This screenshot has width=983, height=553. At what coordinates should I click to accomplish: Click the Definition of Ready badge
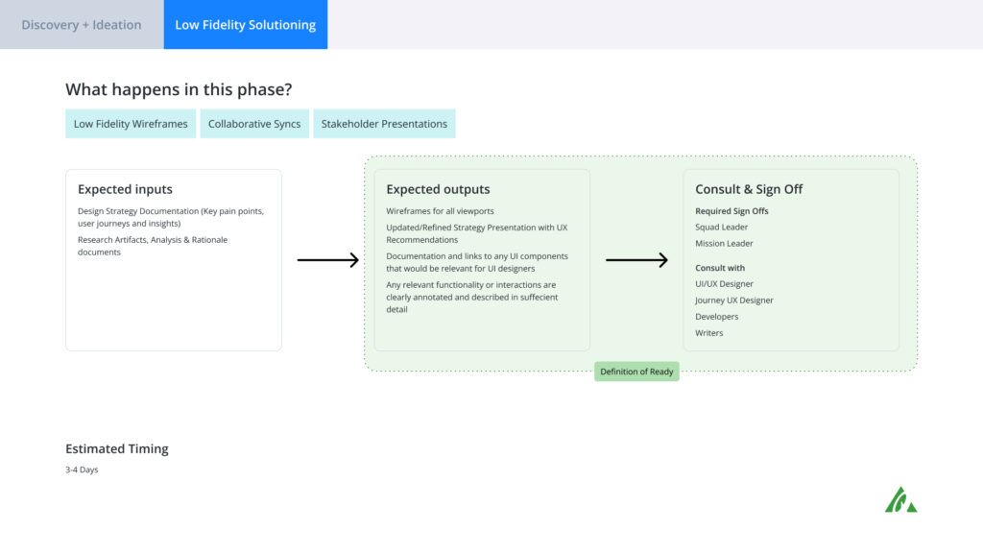coord(636,372)
